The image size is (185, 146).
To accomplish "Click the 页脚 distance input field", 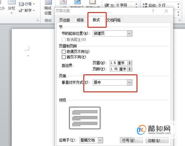I will click(x=119, y=69).
